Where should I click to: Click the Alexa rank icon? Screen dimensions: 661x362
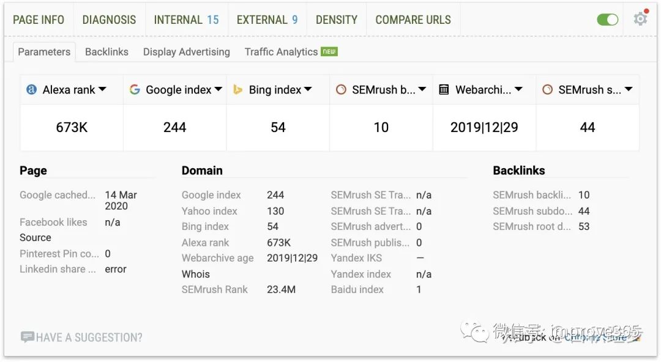[x=31, y=89]
